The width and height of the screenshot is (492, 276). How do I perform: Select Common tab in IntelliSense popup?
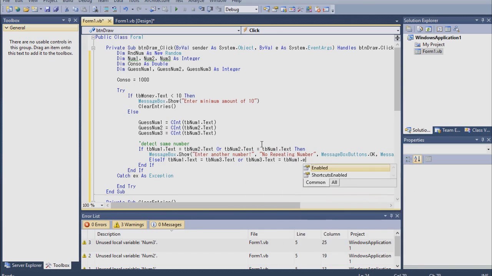(316, 182)
